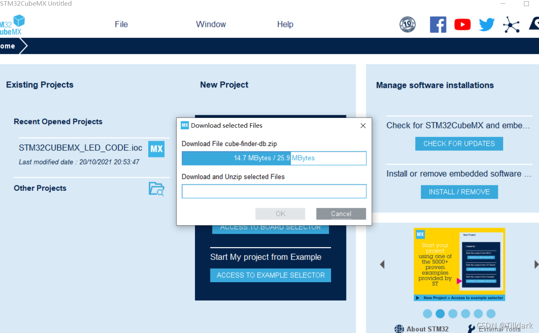
Task: Select the third carousel indicator dot
Action: point(453,313)
